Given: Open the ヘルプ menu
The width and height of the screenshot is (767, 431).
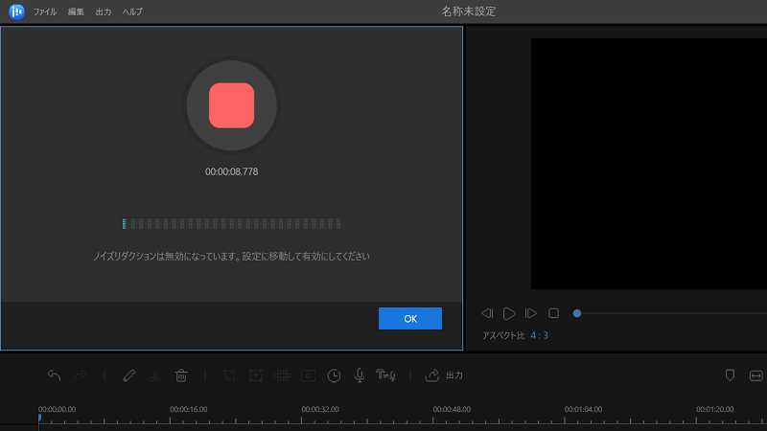Looking at the screenshot, I should click(x=132, y=11).
